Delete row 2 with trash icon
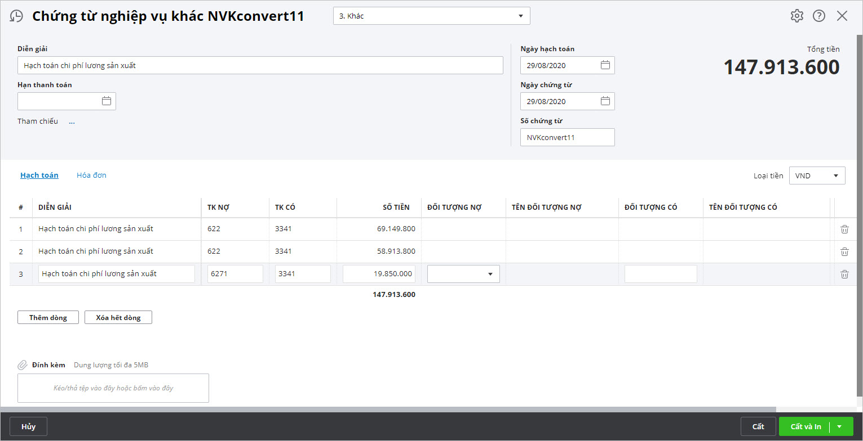 (x=844, y=251)
